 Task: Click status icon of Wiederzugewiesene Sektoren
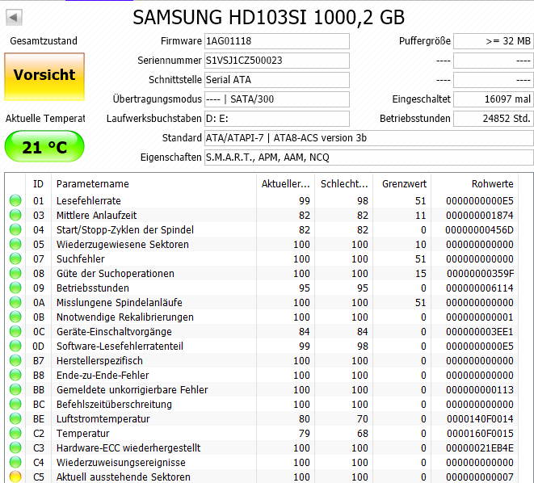15,244
